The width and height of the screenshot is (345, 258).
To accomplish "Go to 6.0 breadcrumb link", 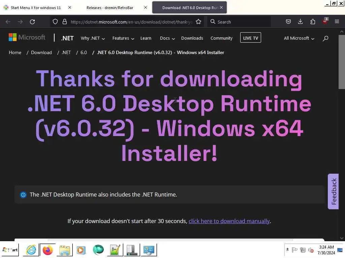I will (x=84, y=53).
